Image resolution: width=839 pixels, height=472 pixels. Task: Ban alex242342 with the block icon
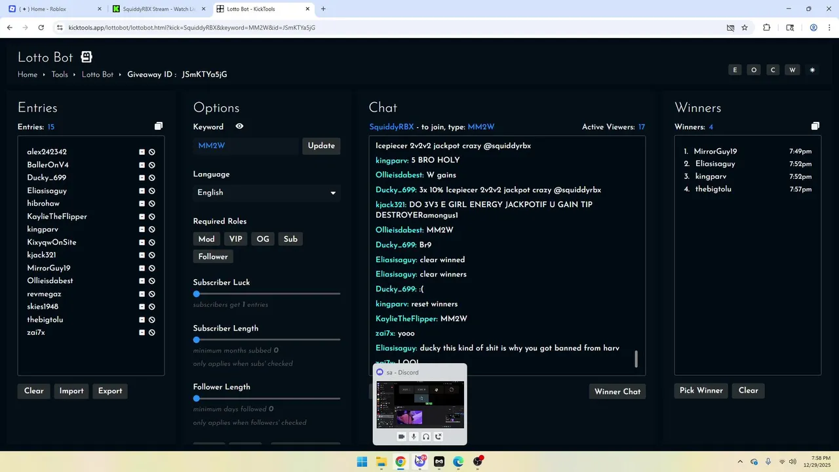pyautogui.click(x=151, y=152)
